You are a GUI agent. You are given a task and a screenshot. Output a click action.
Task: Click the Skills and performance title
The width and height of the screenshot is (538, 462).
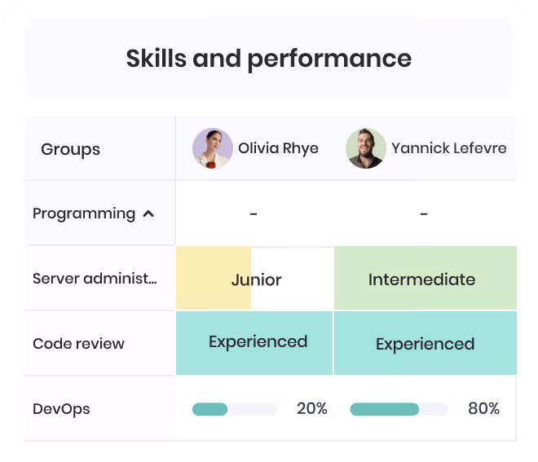point(269,59)
